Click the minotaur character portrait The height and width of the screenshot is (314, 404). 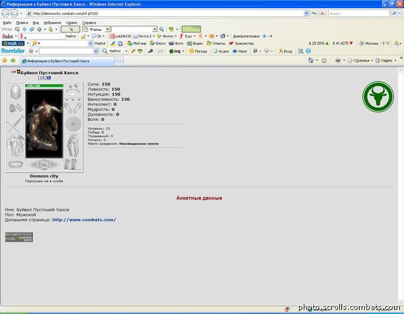(x=44, y=123)
